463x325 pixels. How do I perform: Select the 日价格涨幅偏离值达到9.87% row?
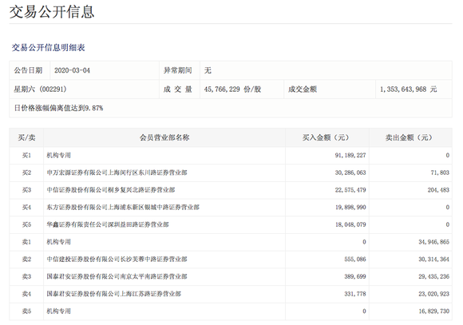pos(231,108)
